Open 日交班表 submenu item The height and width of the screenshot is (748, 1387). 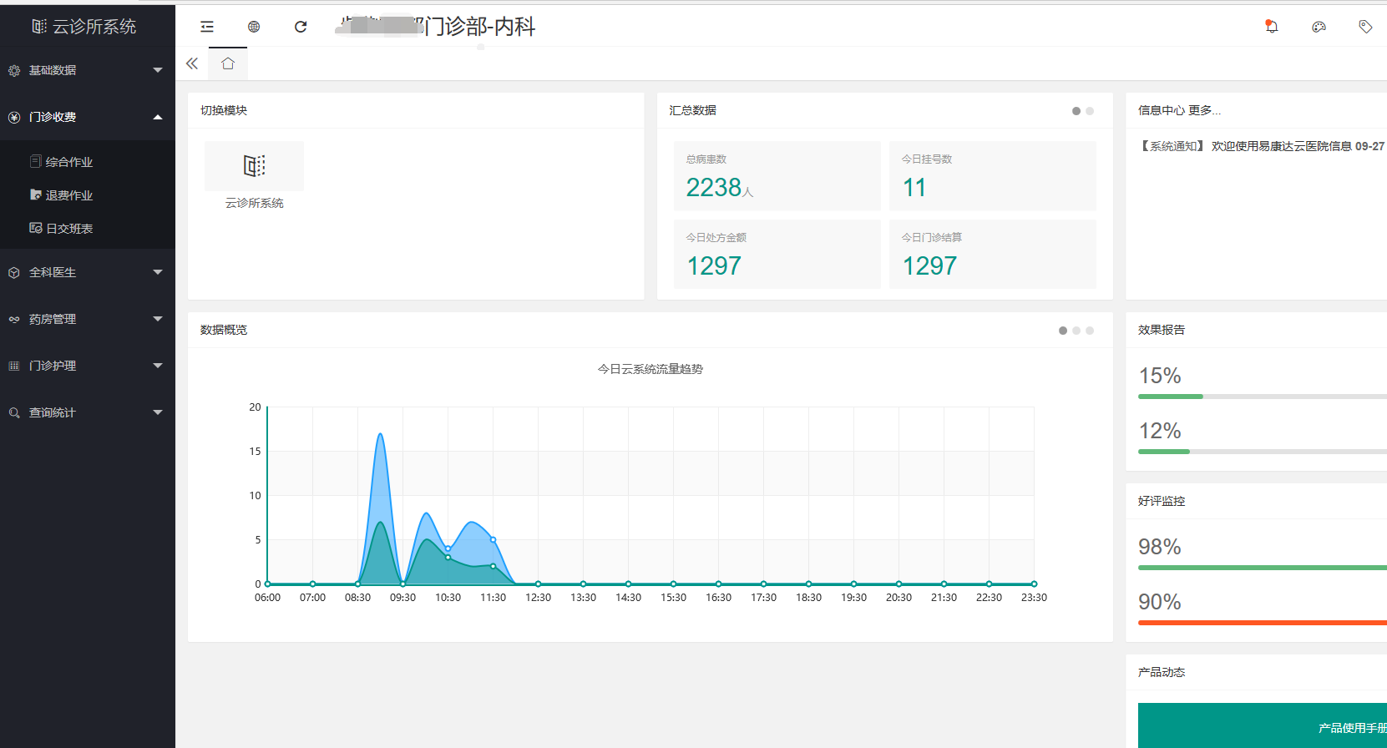point(68,229)
